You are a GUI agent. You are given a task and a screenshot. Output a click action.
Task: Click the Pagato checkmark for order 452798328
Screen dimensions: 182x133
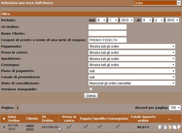tap(86, 126)
